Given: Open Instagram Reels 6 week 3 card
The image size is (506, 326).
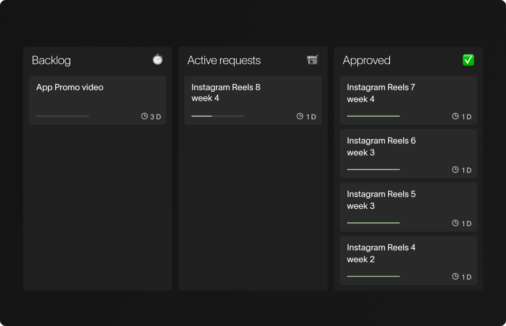Looking at the screenshot, I should (x=408, y=154).
